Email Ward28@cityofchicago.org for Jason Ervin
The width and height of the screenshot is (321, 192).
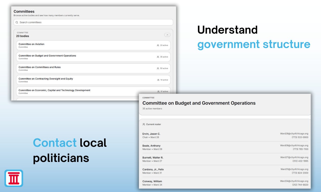click(294, 134)
